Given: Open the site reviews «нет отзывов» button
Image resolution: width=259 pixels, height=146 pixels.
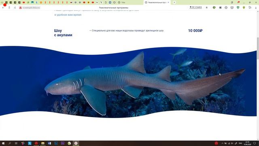Looking at the screenshot, I should 196,7.
